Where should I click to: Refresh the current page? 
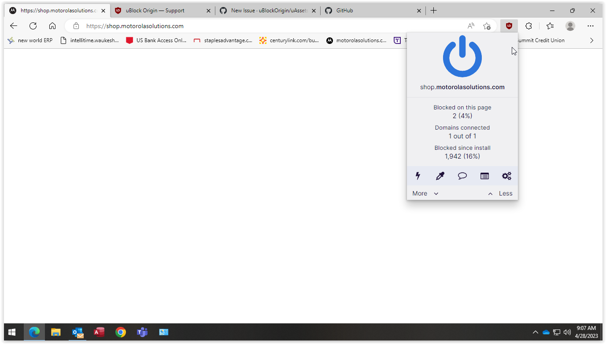(33, 26)
